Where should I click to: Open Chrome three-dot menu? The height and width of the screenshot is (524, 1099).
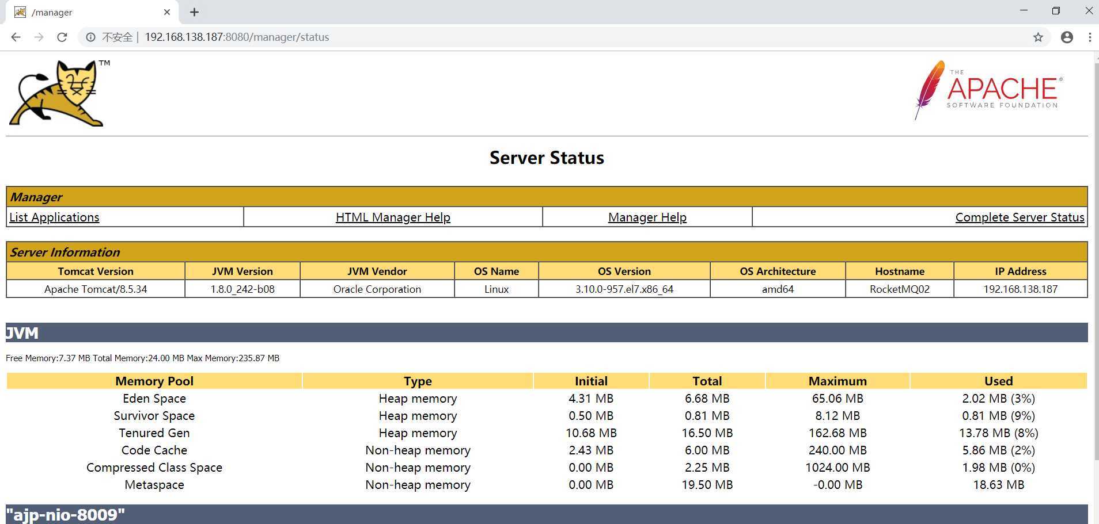click(1090, 37)
